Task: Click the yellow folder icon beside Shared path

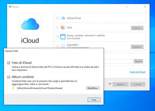Action: coord(13,88)
